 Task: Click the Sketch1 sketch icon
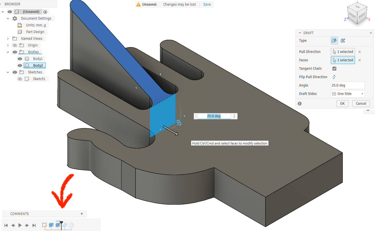click(27, 79)
